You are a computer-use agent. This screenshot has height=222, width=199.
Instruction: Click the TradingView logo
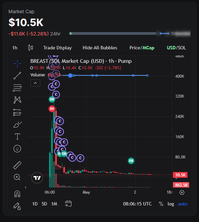pos(37,178)
